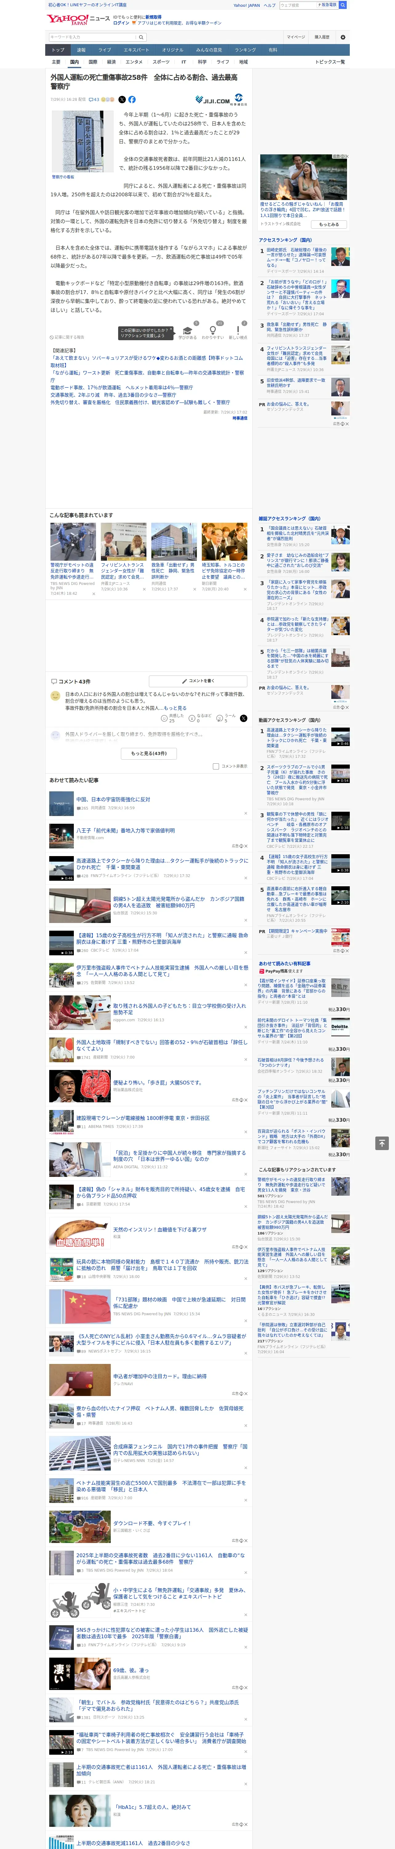The height and width of the screenshot is (1849, 395).
Task: React with 新しい視点 exclamation icon
Action: [238, 331]
